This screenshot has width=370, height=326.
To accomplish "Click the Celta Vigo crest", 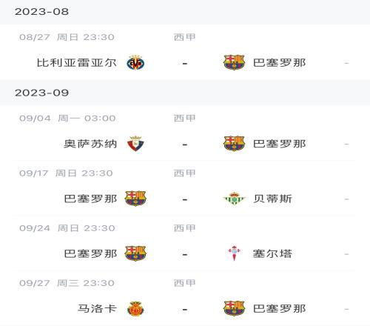I will point(234,253).
